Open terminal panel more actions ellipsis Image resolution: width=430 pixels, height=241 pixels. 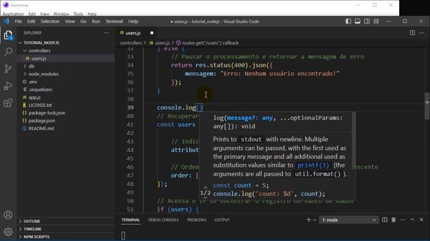click(403, 220)
